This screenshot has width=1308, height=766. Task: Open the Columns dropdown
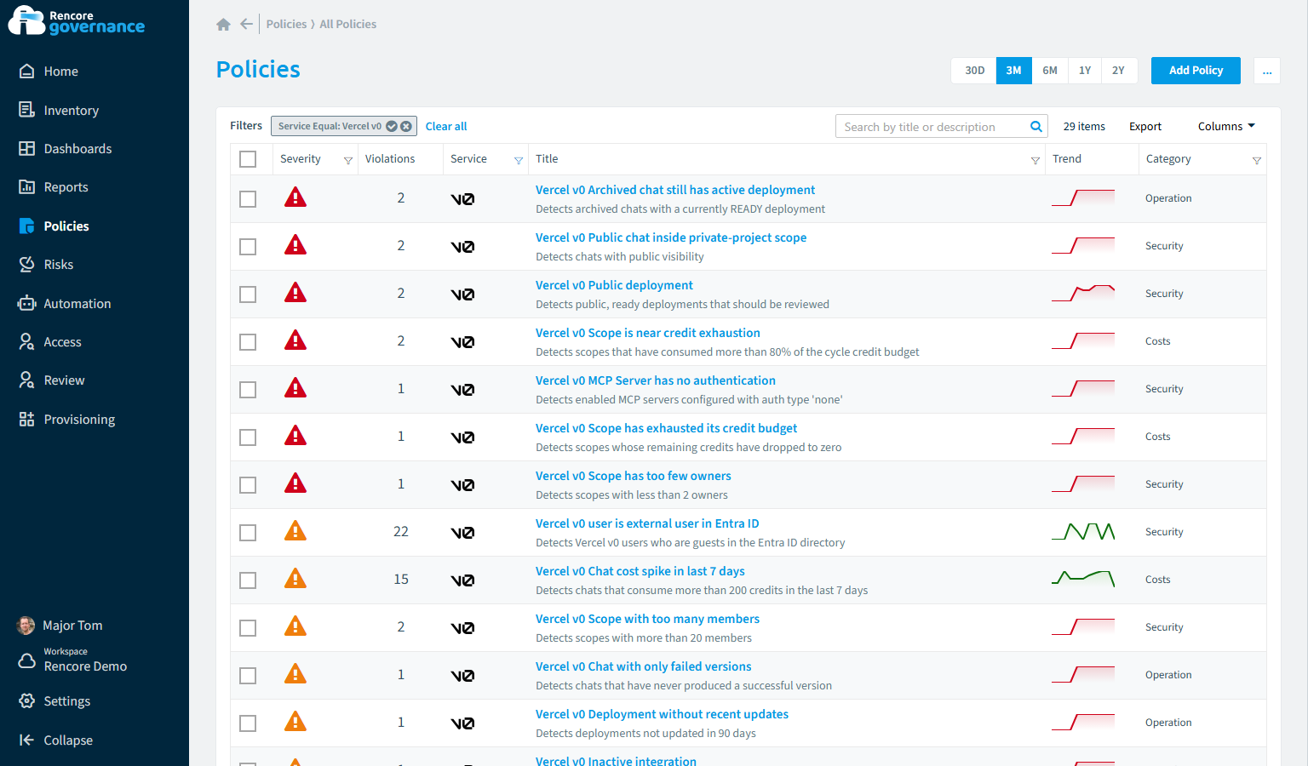pos(1226,126)
